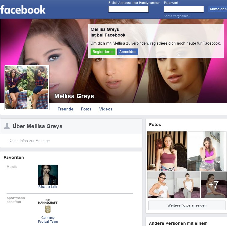Click the cover photo image
This screenshot has width=227, height=226.
coord(113,61)
